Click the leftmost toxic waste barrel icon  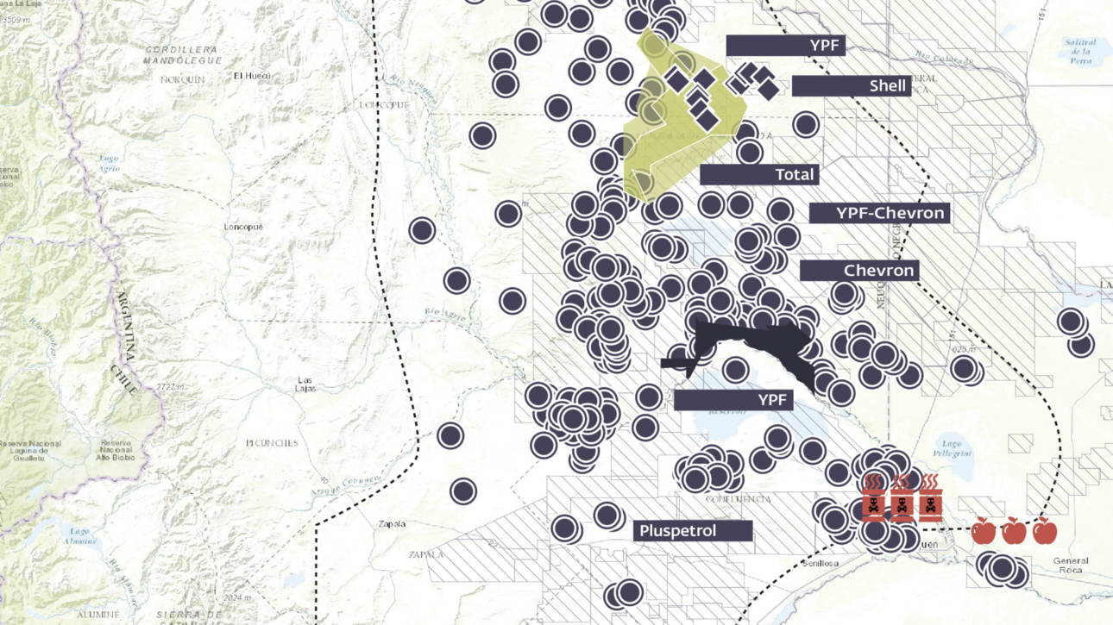tap(874, 497)
